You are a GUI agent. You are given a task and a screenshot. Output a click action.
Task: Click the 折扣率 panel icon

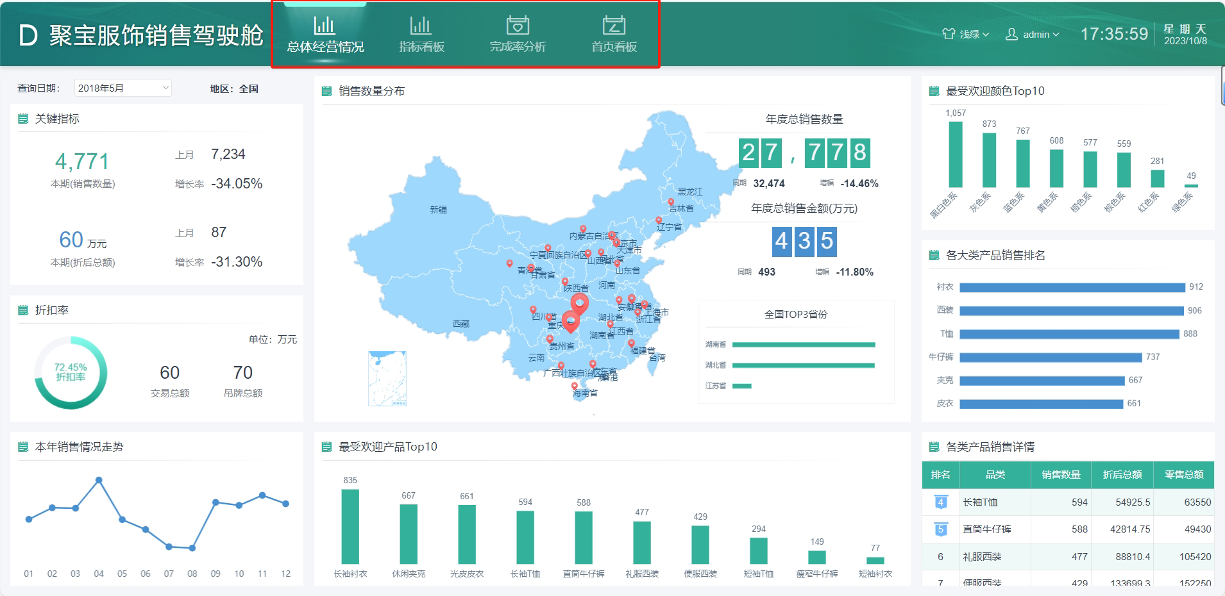tap(23, 310)
